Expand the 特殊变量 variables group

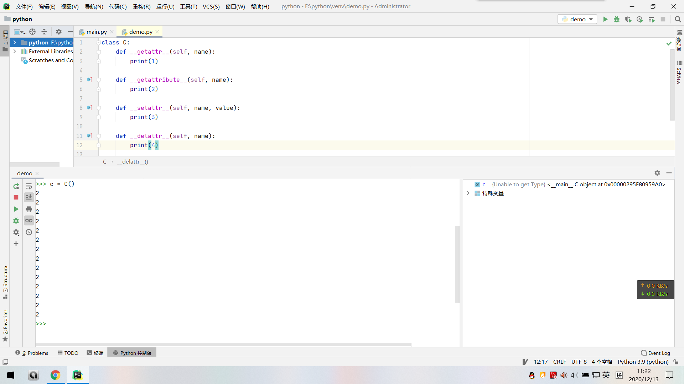point(468,193)
